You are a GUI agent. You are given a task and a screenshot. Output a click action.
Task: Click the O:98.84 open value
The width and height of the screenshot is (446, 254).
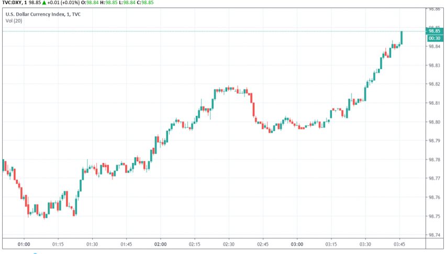coord(90,3)
